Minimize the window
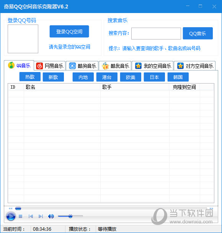Viewport: 222px width, 233px height. point(188,6)
